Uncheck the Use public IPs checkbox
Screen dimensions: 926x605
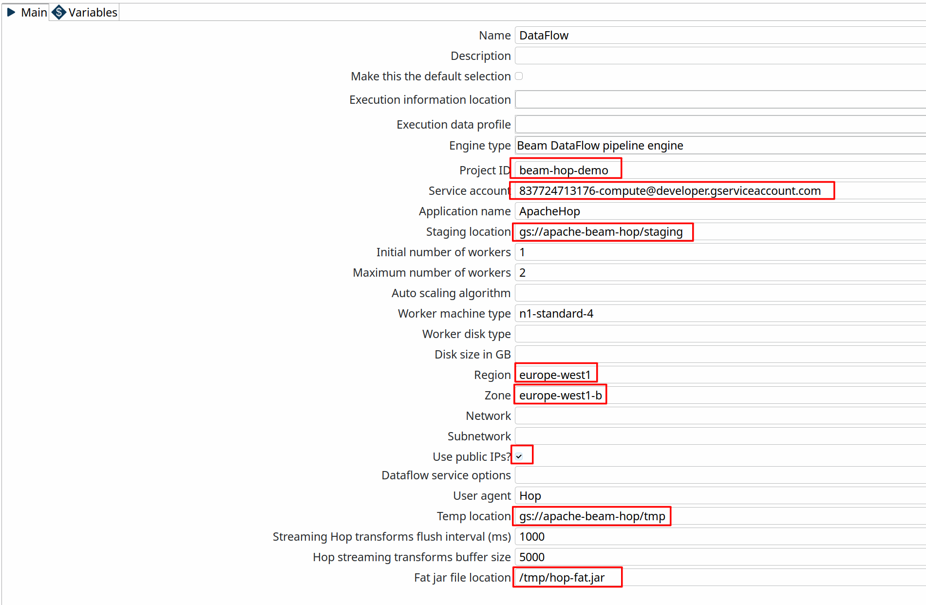pyautogui.click(x=519, y=456)
